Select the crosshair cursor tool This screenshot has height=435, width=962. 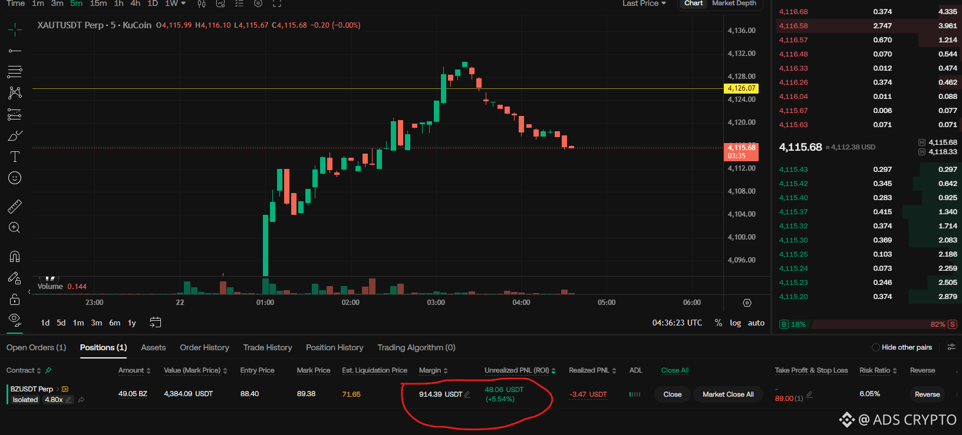coord(15,29)
